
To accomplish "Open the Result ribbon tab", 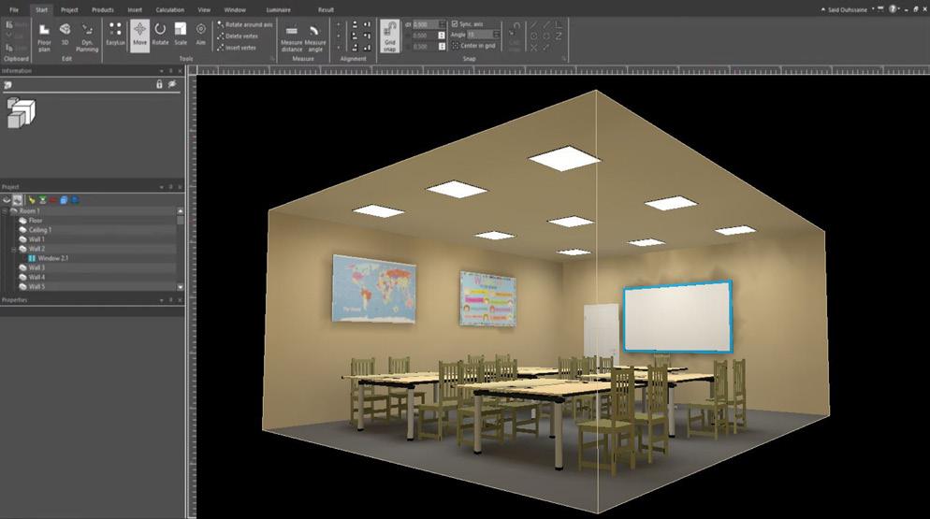I will click(326, 9).
